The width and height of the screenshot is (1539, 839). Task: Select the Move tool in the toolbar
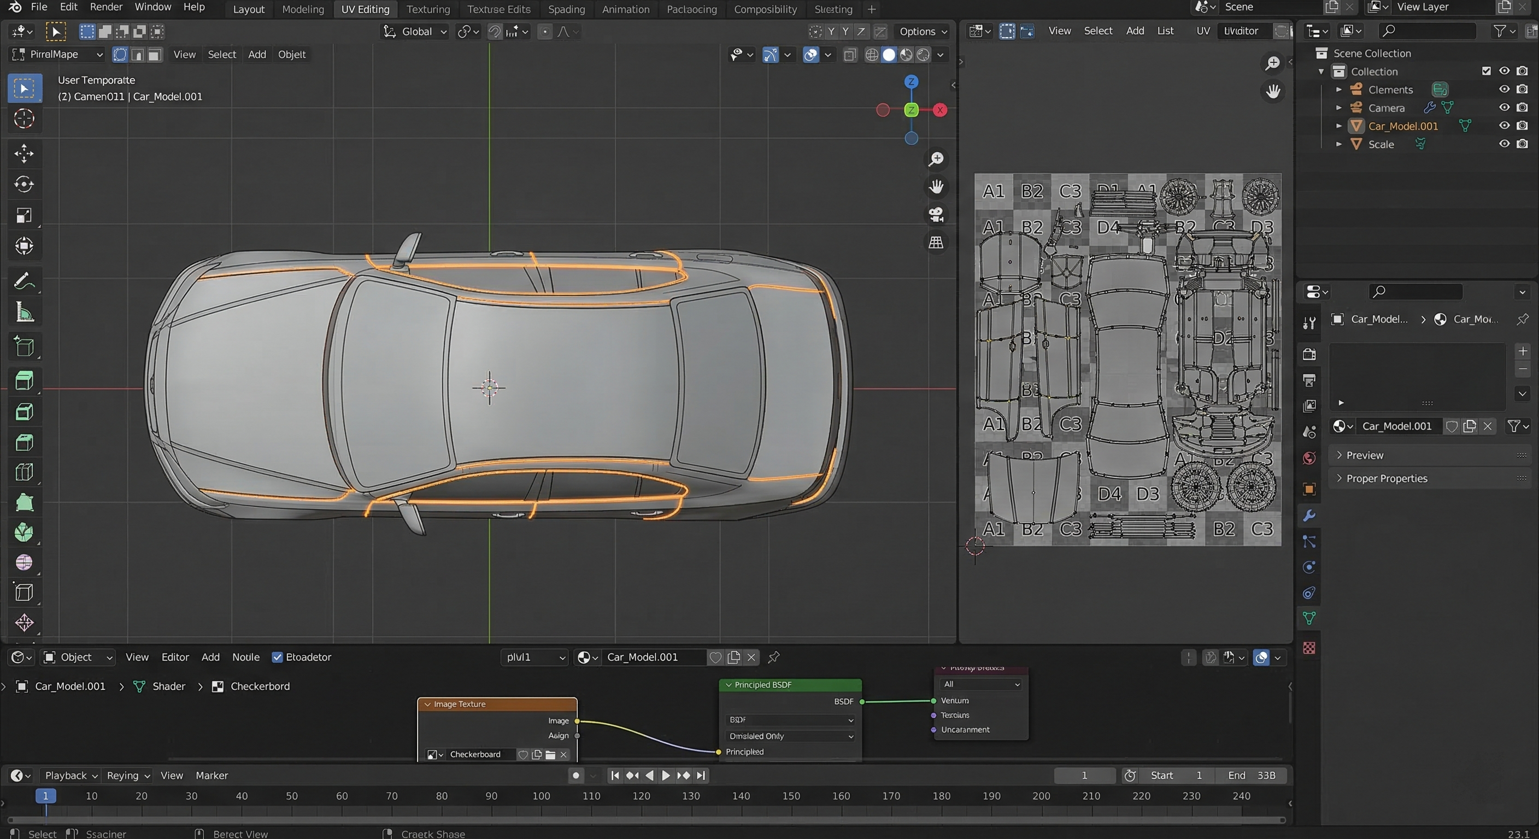click(24, 153)
